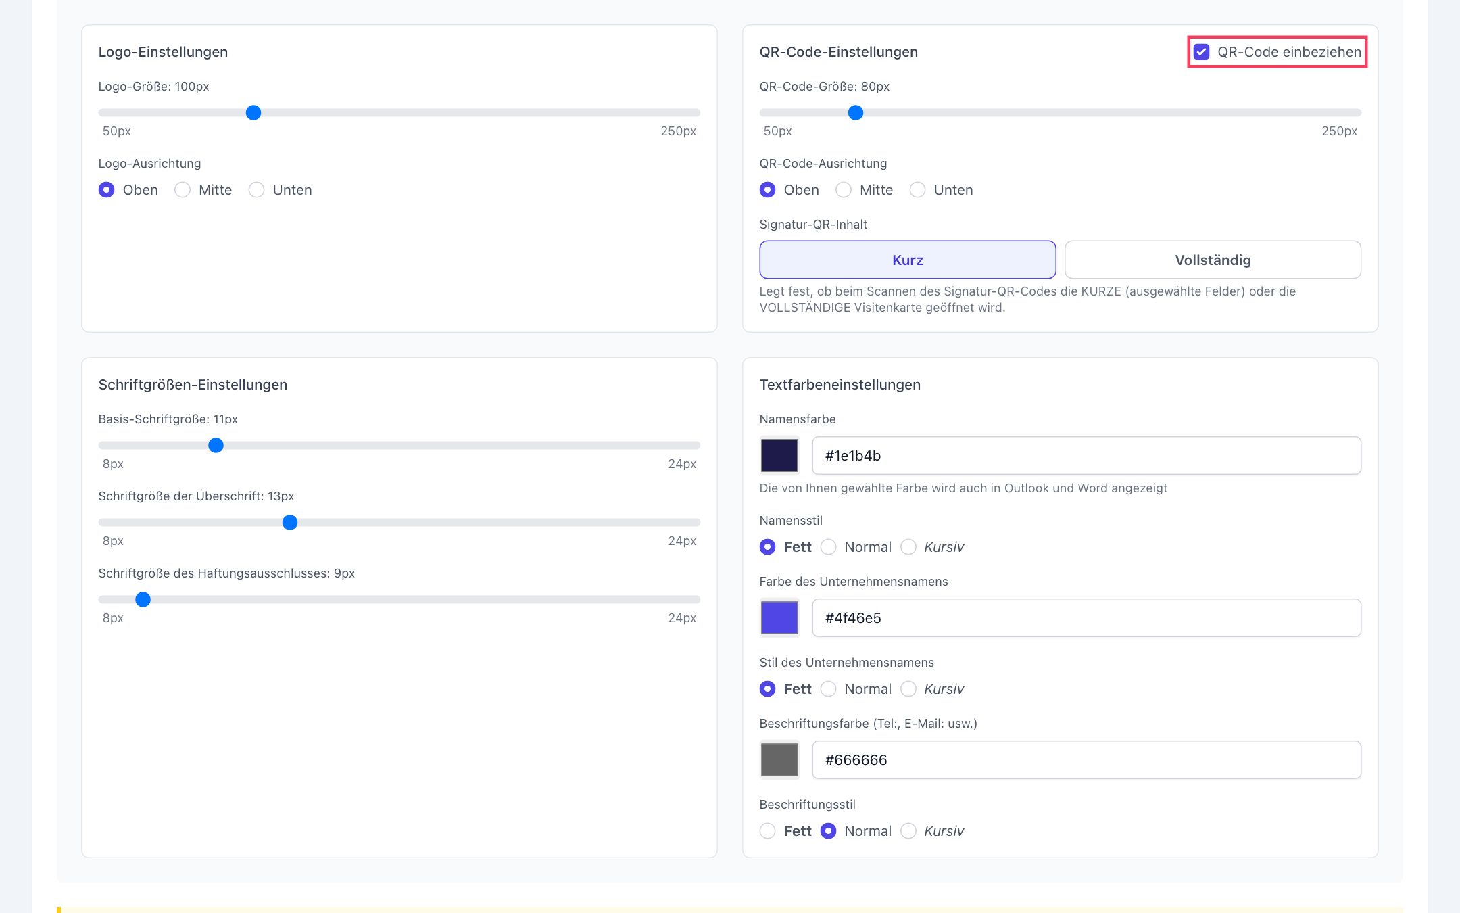1460x913 pixels.
Task: Select Unten for Logo-Ausrichtung
Action: pos(256,190)
